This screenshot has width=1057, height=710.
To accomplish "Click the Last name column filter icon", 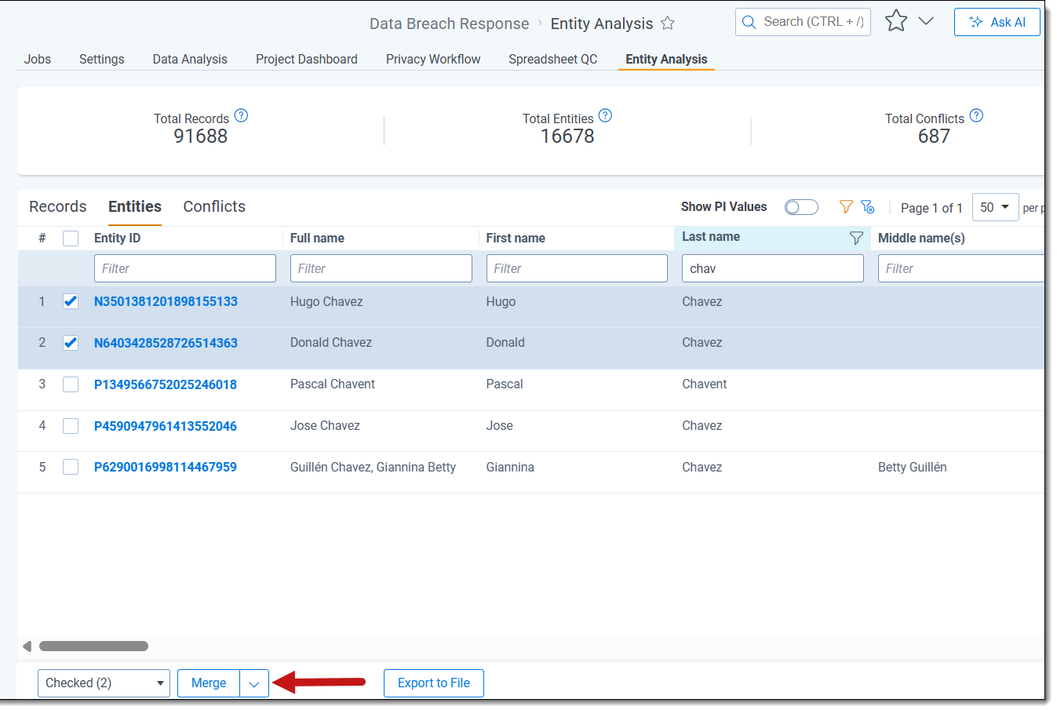I will (x=856, y=238).
